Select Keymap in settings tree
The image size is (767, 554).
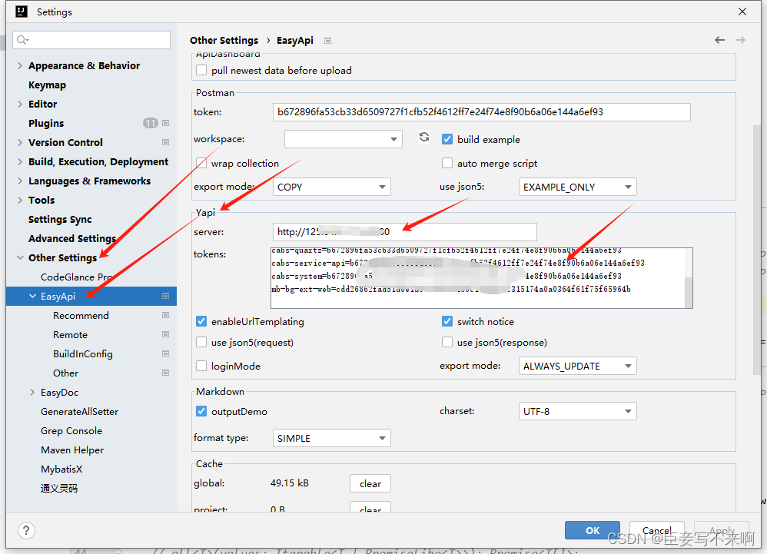47,85
